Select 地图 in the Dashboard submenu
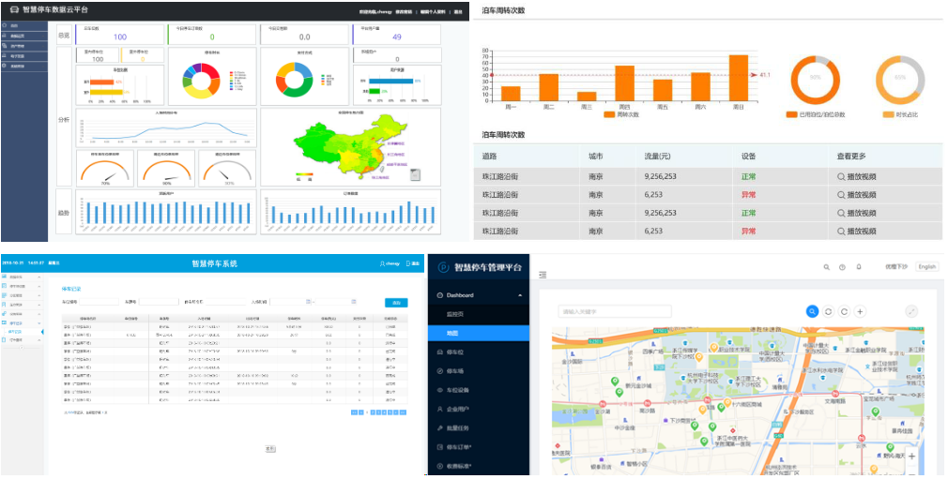This screenshot has width=948, height=479. pos(453,333)
